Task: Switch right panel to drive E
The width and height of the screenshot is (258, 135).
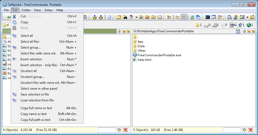Action: pyautogui.click(x=216, y=25)
